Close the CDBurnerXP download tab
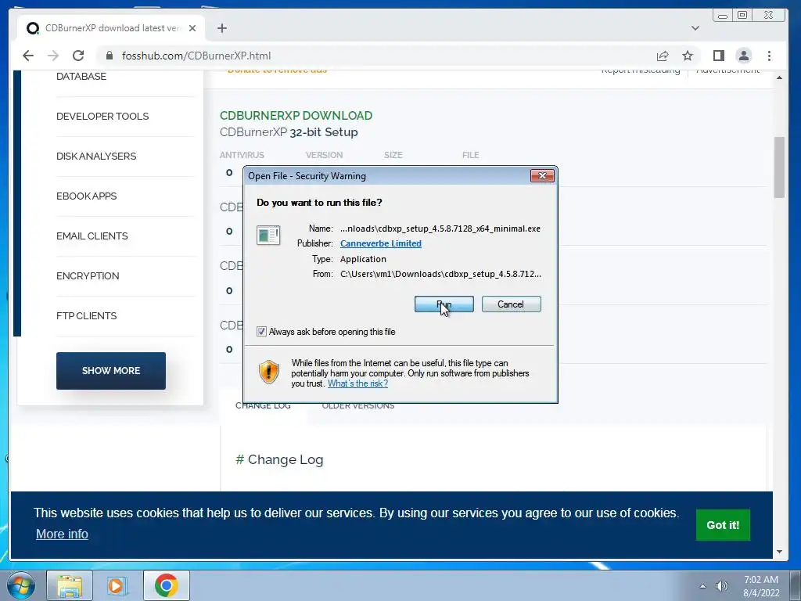 [192, 28]
